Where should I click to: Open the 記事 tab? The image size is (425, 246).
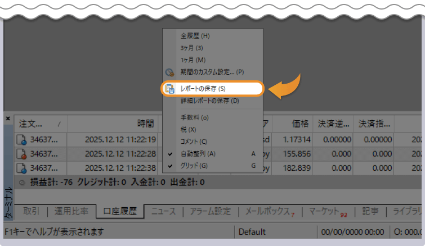point(370,211)
